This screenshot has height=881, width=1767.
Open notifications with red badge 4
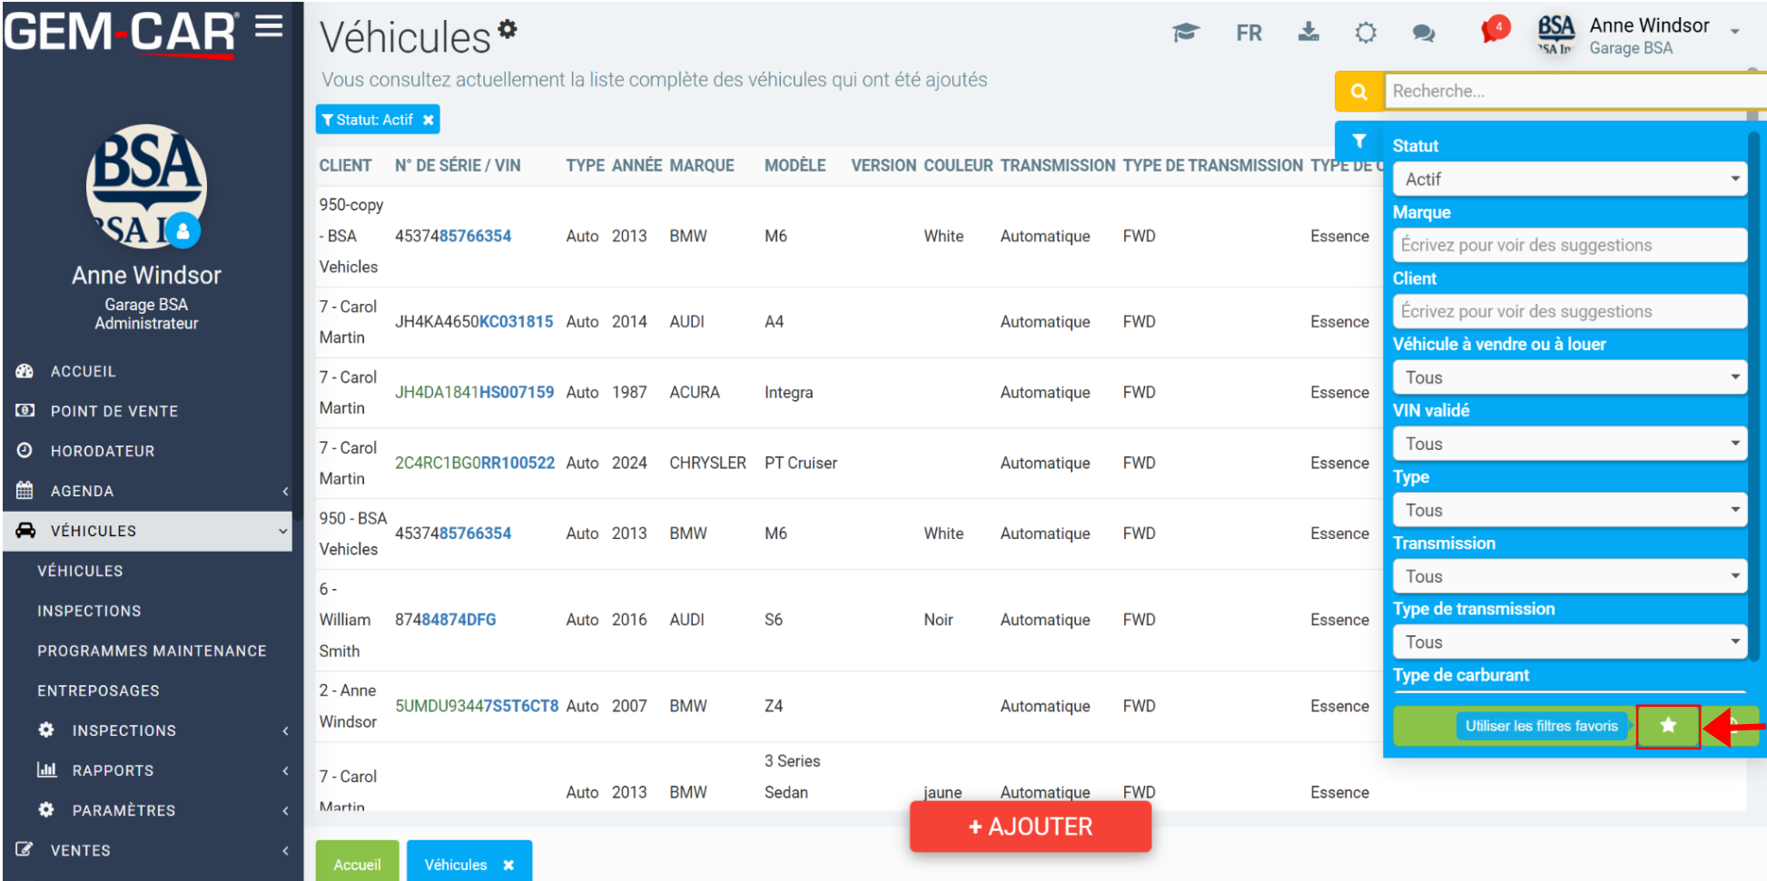coord(1494,31)
